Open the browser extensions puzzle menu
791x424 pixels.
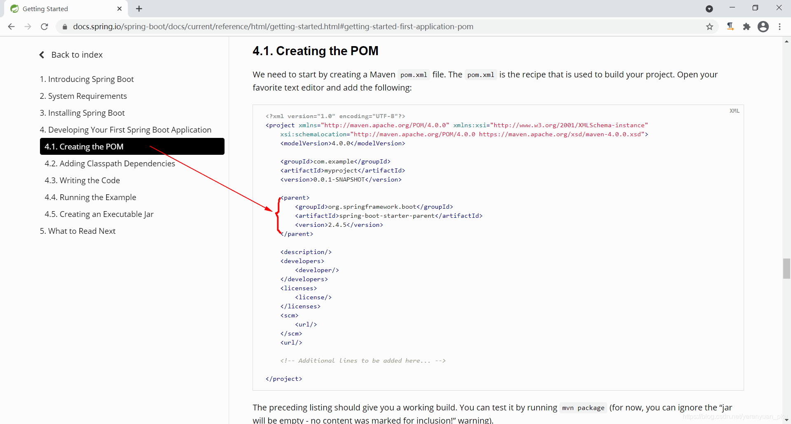(x=747, y=27)
